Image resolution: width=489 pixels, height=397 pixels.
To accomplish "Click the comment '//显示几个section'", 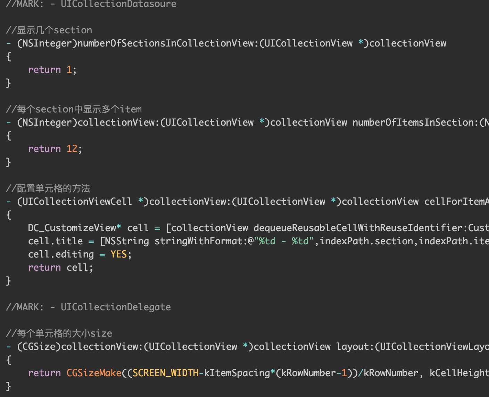I will pyautogui.click(x=49, y=30).
